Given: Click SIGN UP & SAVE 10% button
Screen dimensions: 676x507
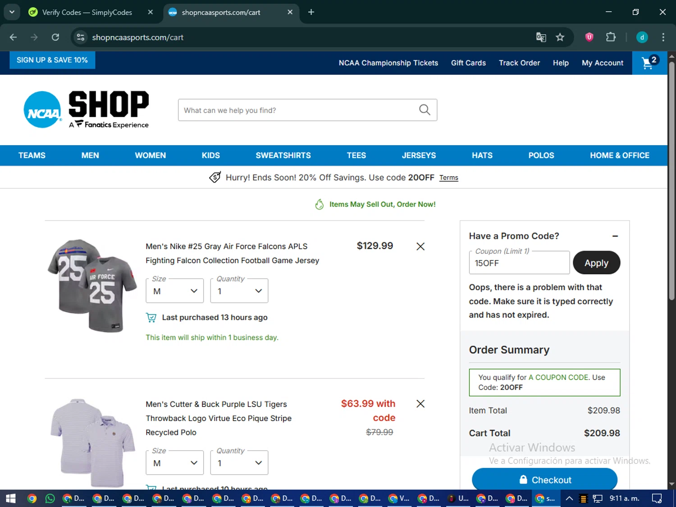Looking at the screenshot, I should click(x=52, y=60).
